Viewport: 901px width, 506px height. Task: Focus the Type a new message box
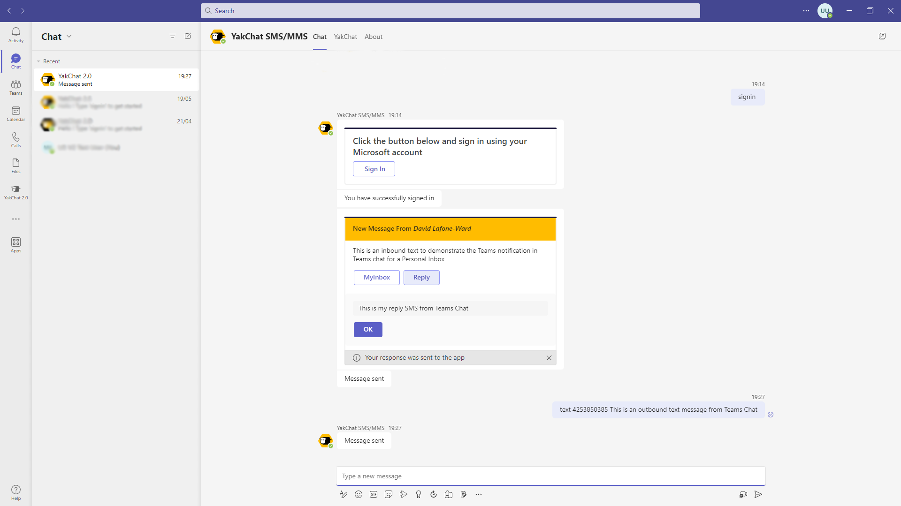[x=551, y=476]
